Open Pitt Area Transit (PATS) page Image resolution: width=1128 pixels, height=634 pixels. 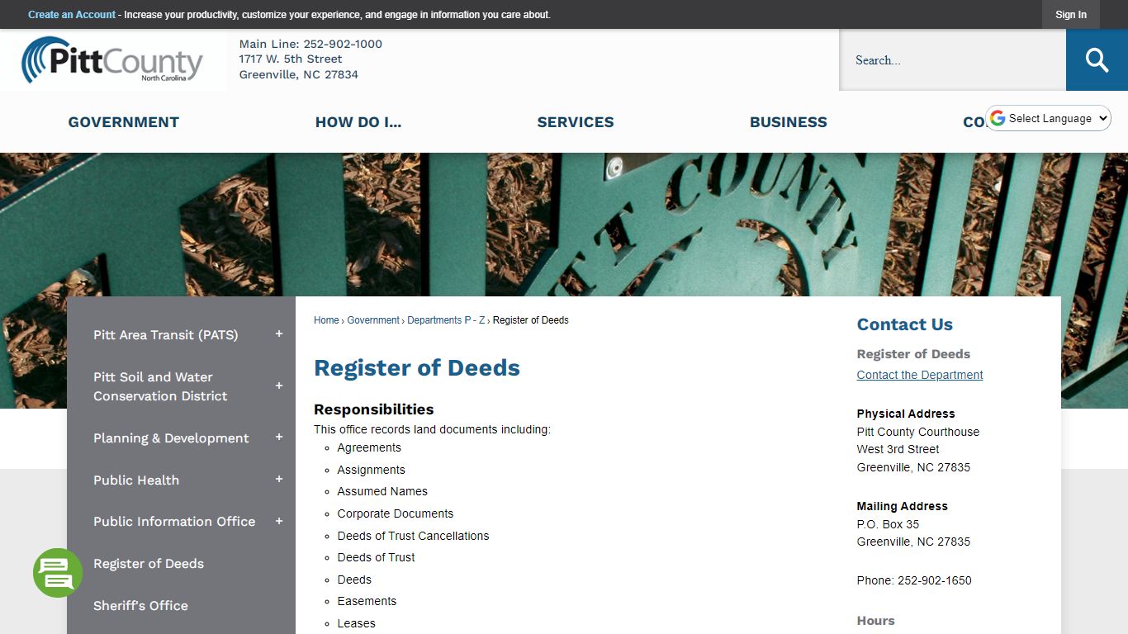point(165,334)
